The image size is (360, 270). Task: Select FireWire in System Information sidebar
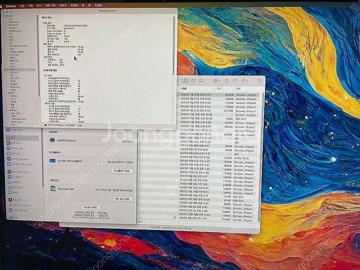[13, 28]
